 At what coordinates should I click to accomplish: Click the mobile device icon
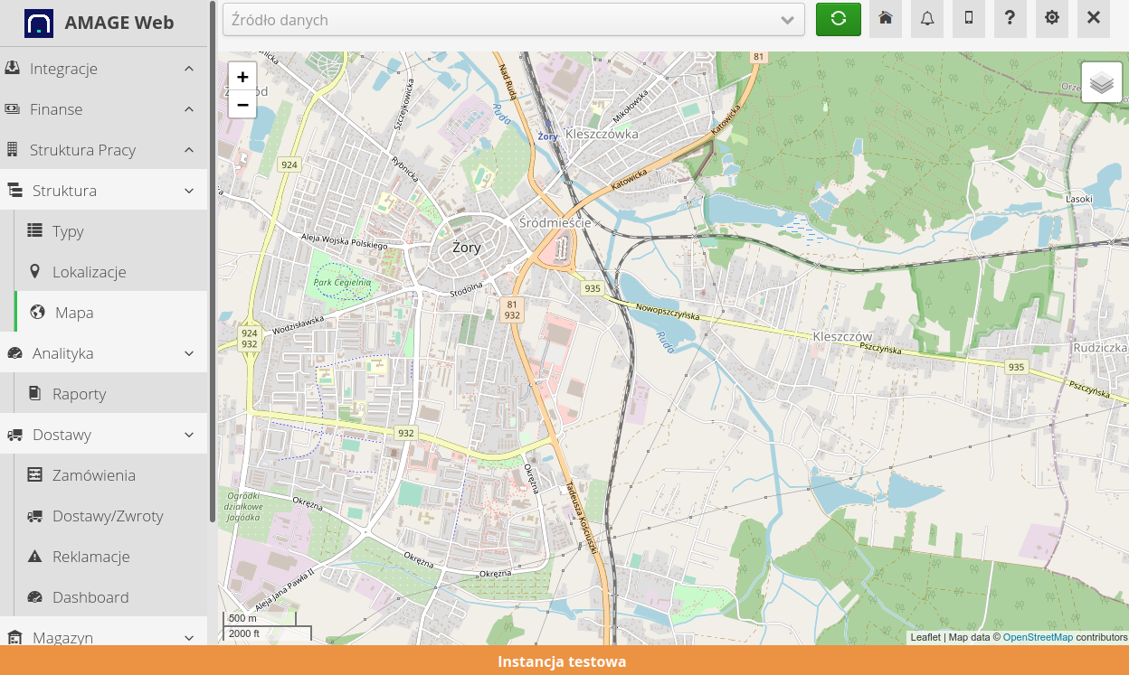click(969, 19)
